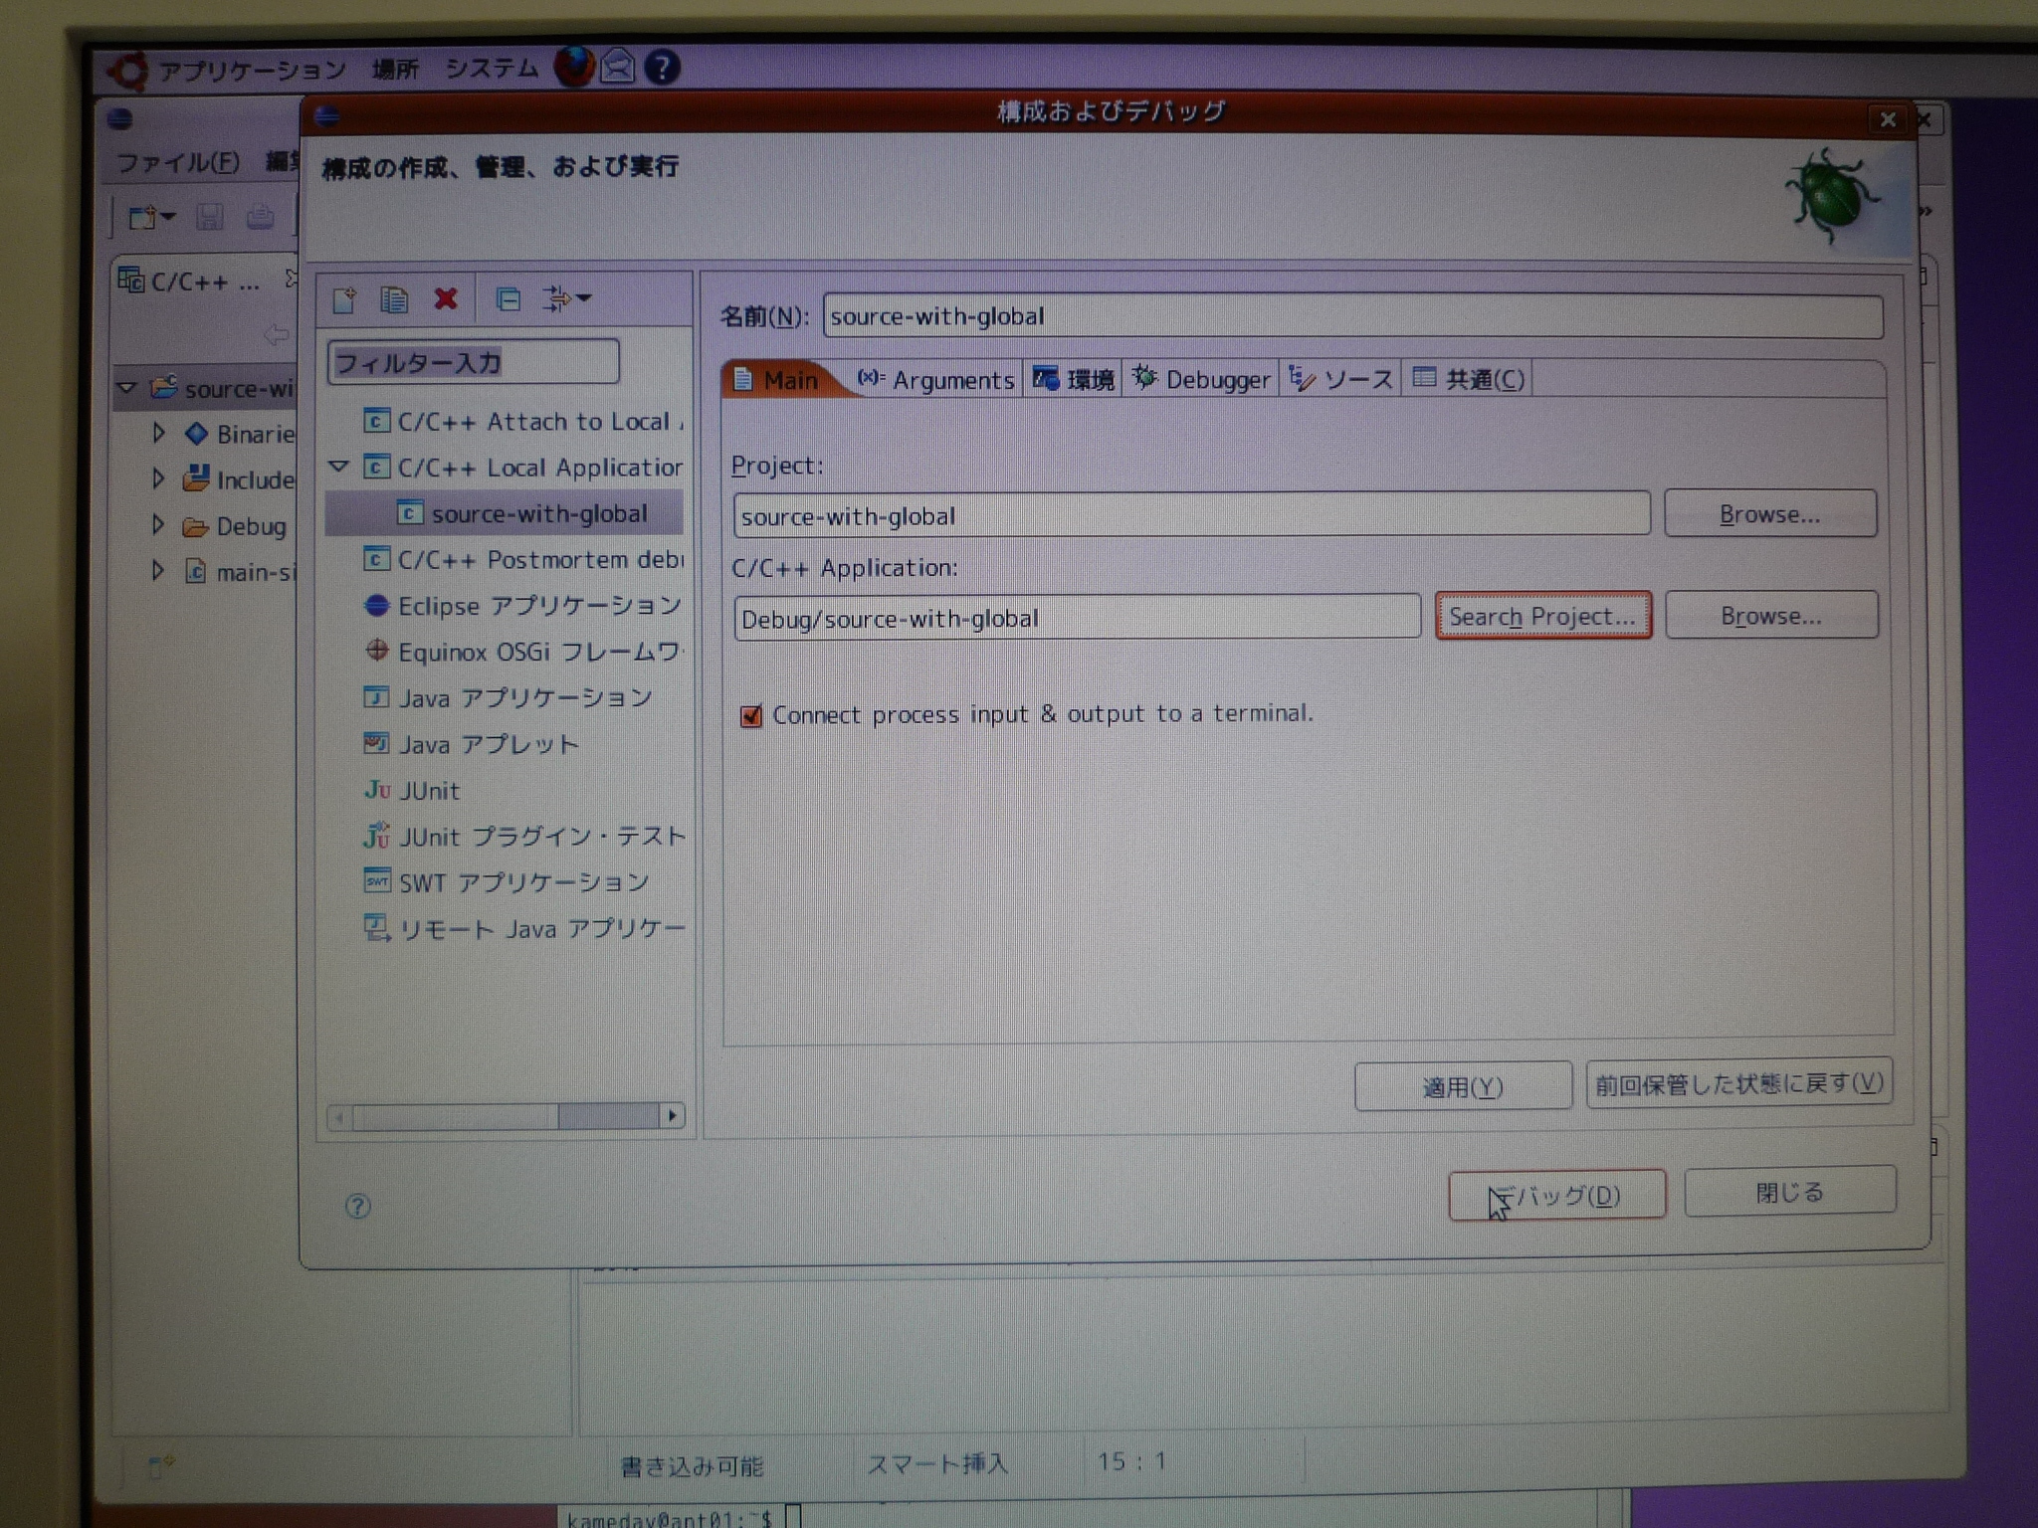Click 前回保管した状態に戻す(V) revert button

pos(1739,1082)
